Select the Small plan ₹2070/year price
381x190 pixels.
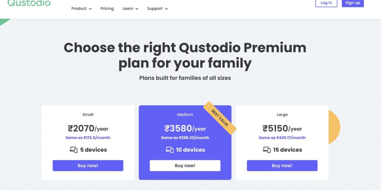(x=88, y=128)
